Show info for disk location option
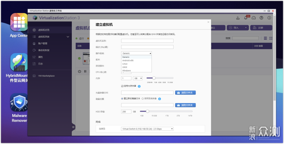The image size is (284, 144). click(x=160, y=99)
